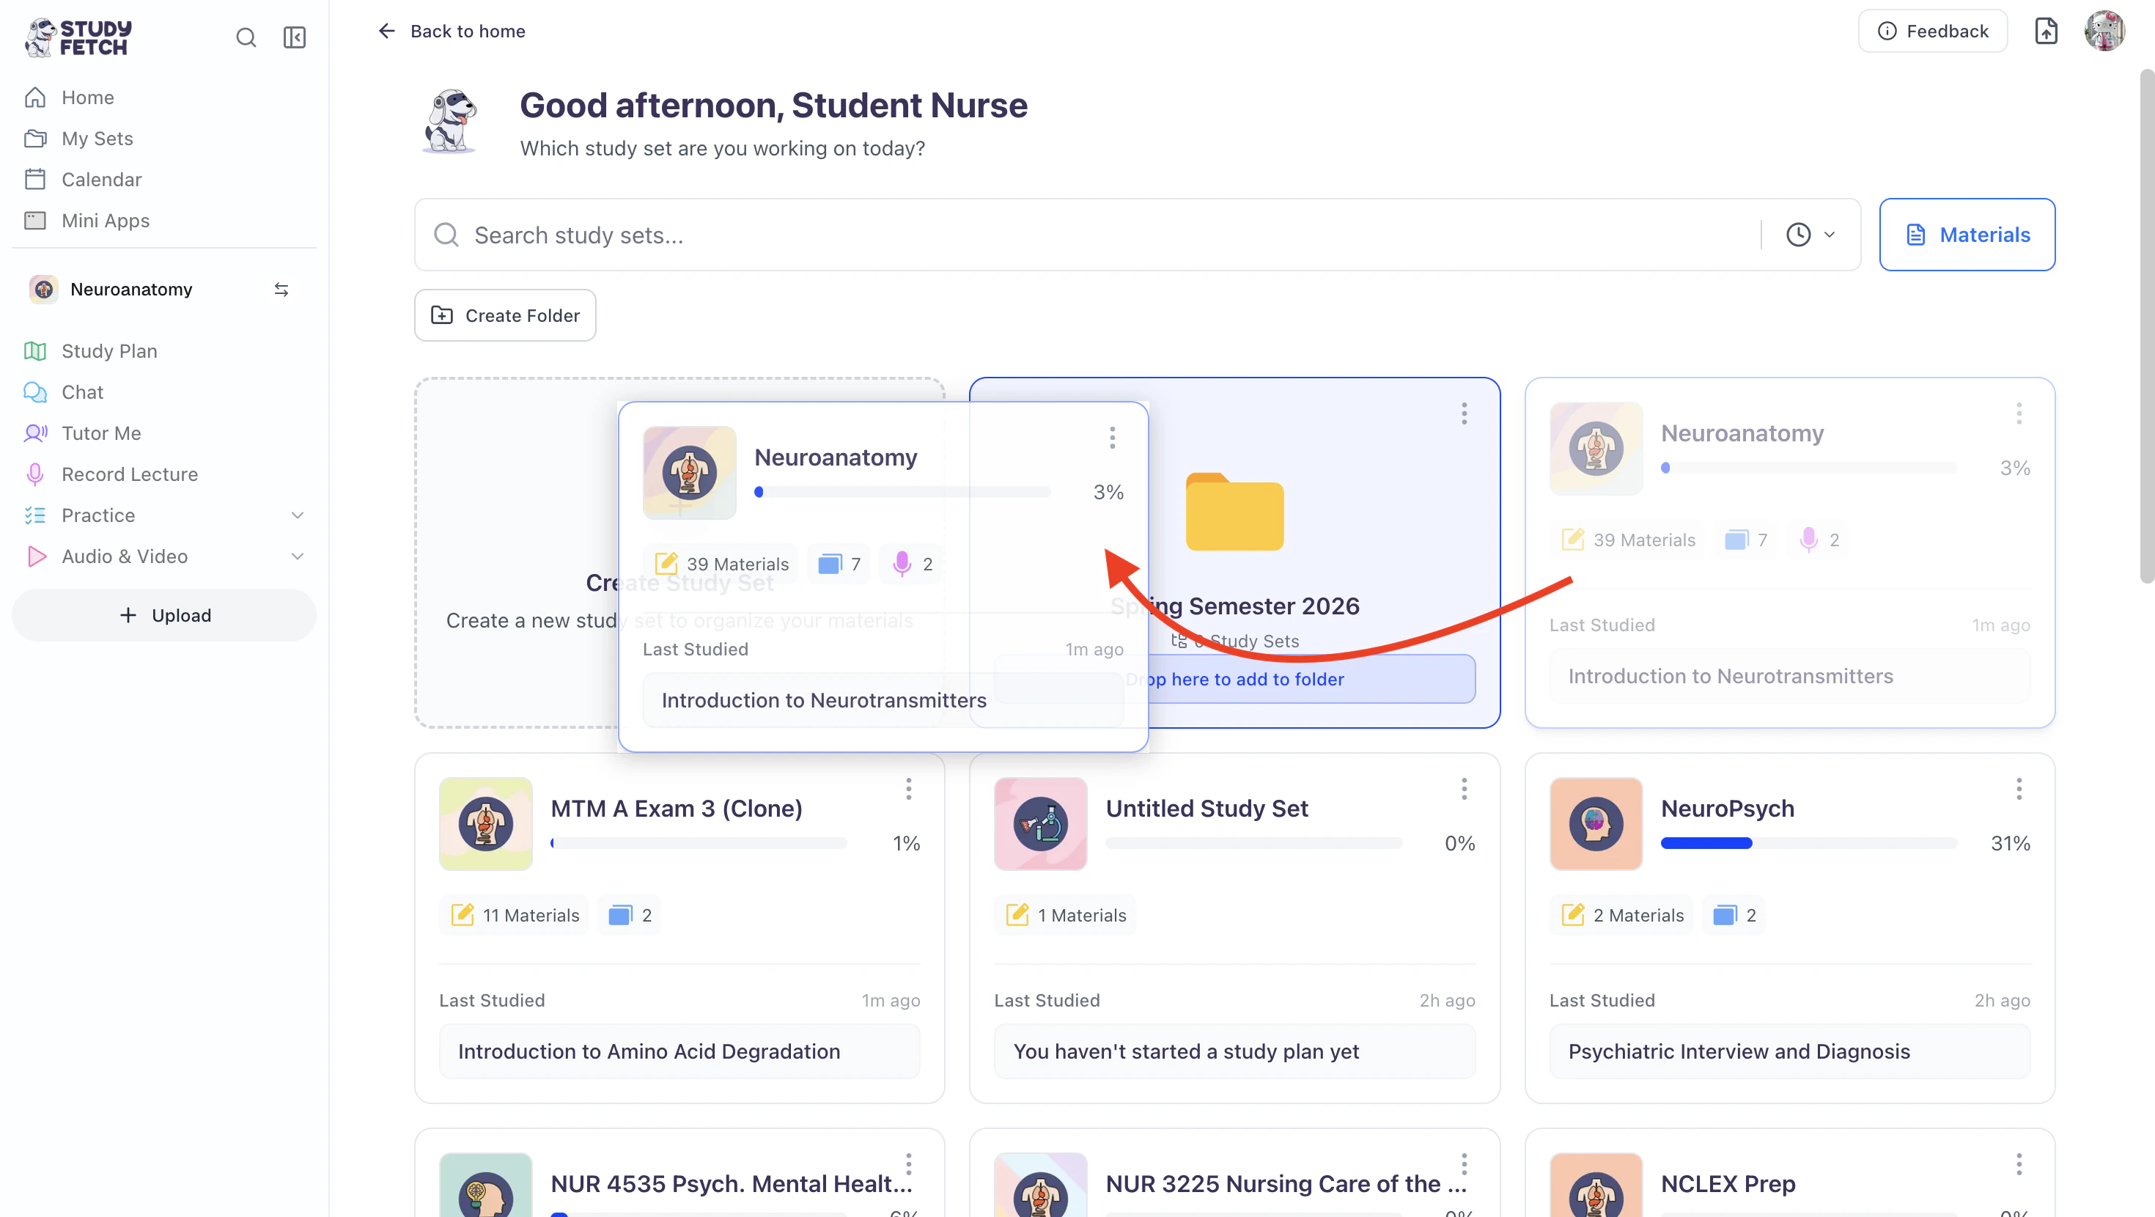Click the flashcards icon on NeuroPsych card
The height and width of the screenshot is (1217, 2155).
[x=1724, y=915]
